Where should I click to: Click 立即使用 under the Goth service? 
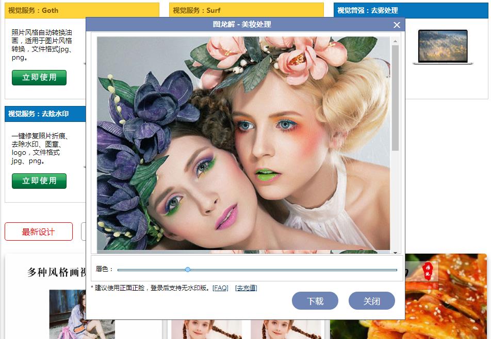coord(39,78)
